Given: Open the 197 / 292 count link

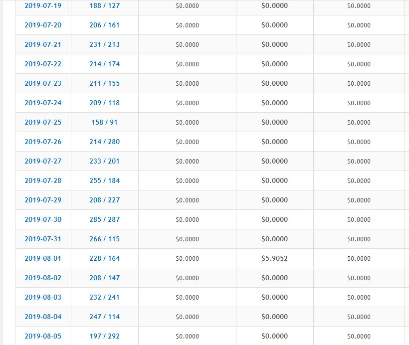Looking at the screenshot, I should click(x=105, y=336).
